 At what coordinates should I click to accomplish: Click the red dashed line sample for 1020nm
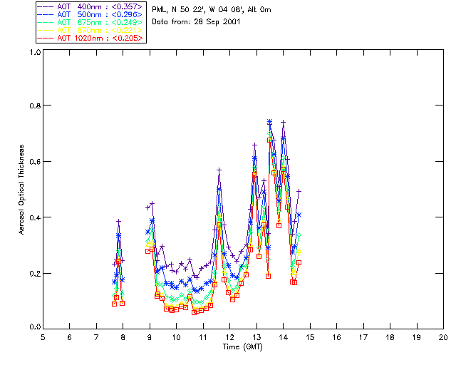click(x=46, y=38)
